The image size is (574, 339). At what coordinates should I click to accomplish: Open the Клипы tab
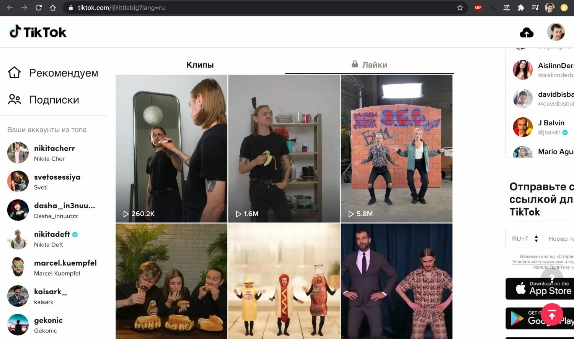coord(200,65)
